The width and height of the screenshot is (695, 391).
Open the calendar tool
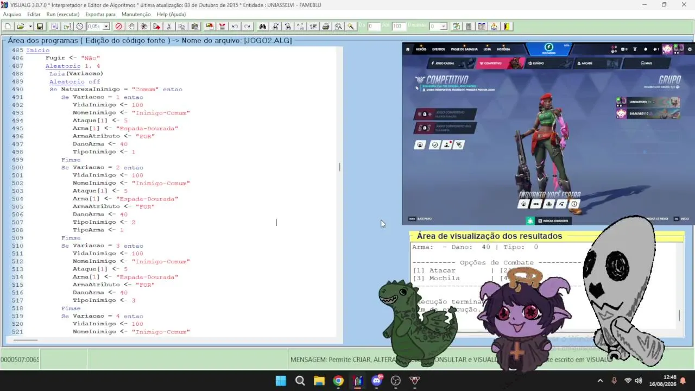pyautogui.click(x=481, y=26)
